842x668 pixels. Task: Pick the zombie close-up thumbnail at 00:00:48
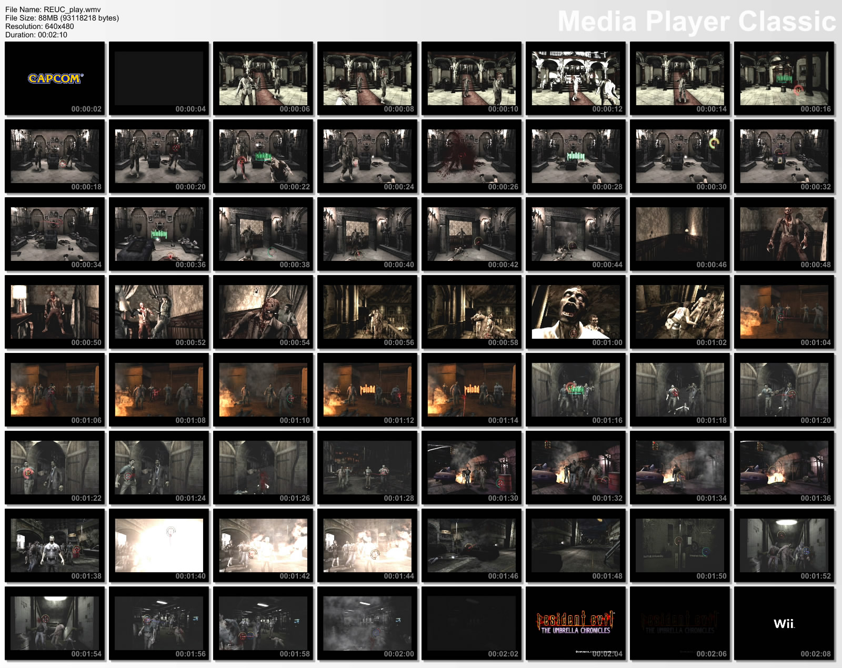pyautogui.click(x=784, y=234)
